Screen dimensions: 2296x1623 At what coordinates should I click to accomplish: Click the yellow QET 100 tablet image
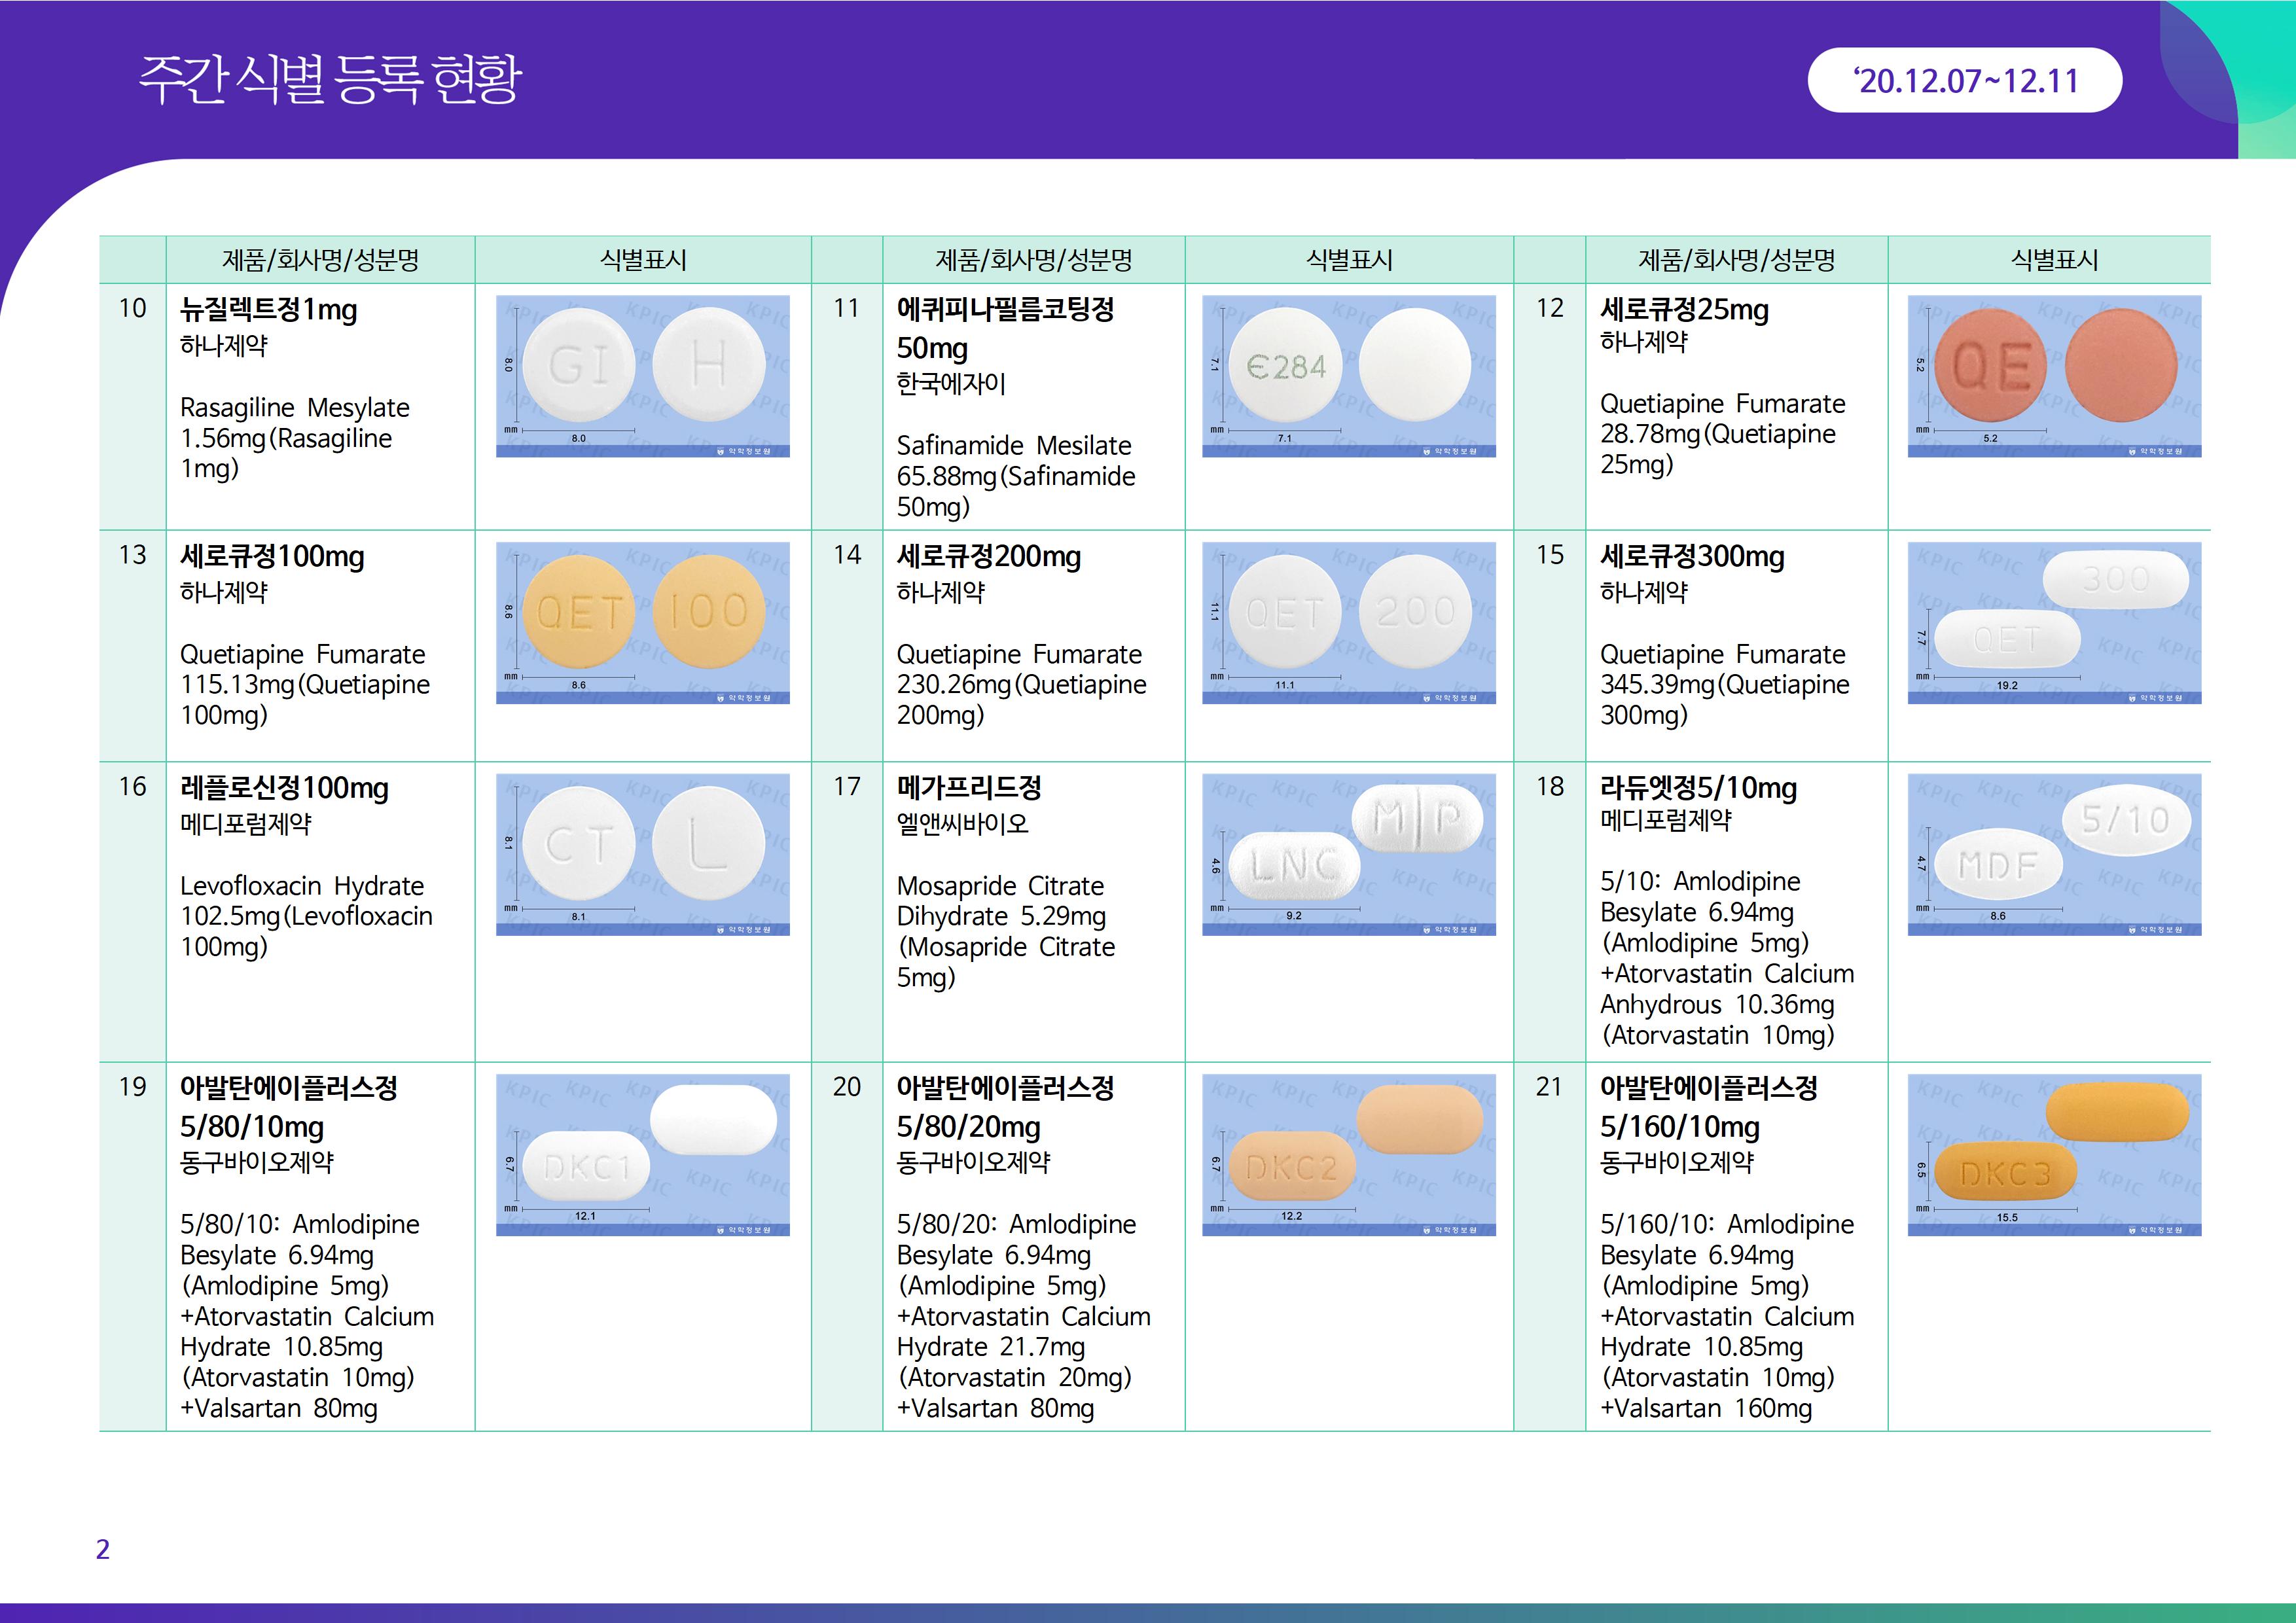click(x=642, y=622)
